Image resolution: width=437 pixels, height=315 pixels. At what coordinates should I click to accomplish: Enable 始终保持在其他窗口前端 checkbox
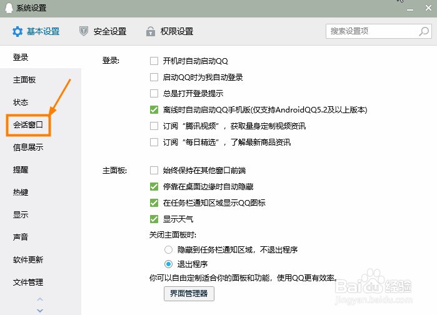point(154,170)
